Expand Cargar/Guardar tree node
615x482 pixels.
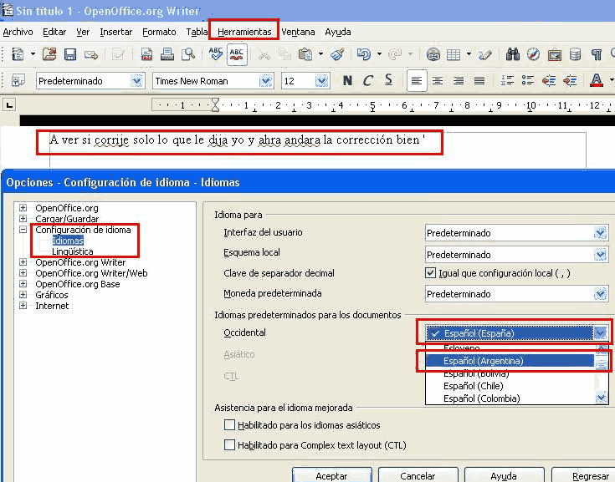pos(23,219)
